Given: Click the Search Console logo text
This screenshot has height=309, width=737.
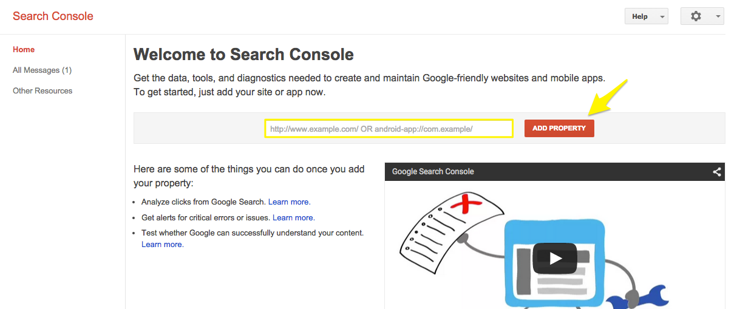Looking at the screenshot, I should click(53, 16).
